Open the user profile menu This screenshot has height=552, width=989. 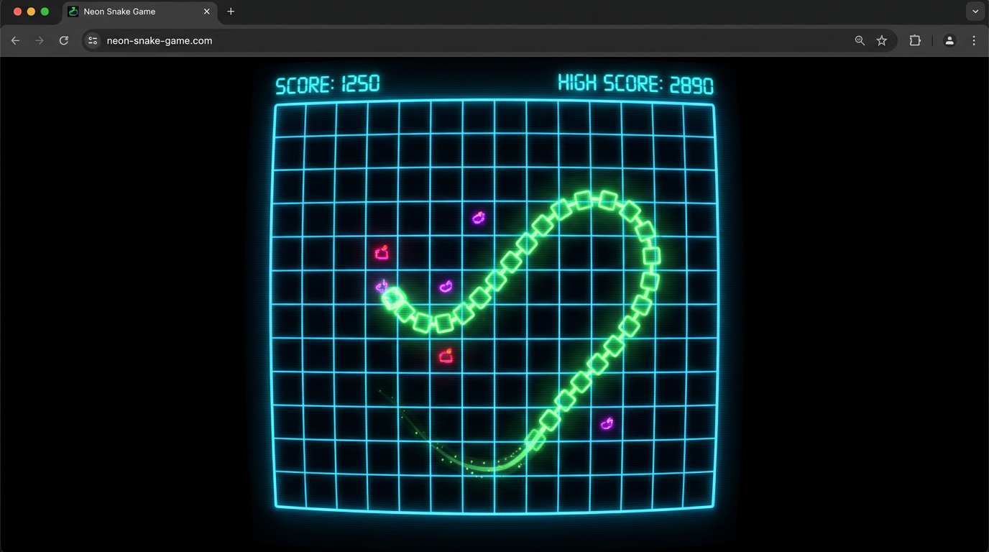pyautogui.click(x=949, y=41)
